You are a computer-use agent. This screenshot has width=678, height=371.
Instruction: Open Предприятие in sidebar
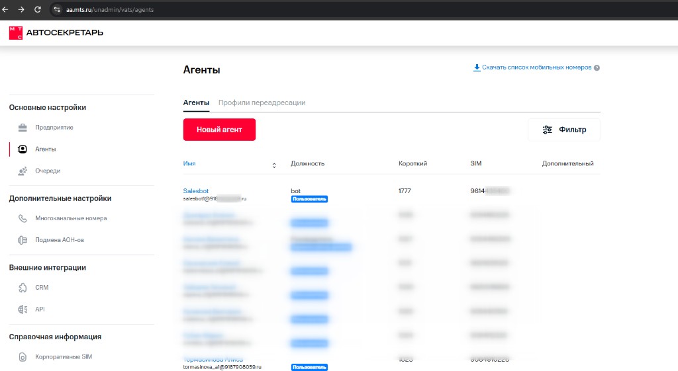pyautogui.click(x=54, y=128)
